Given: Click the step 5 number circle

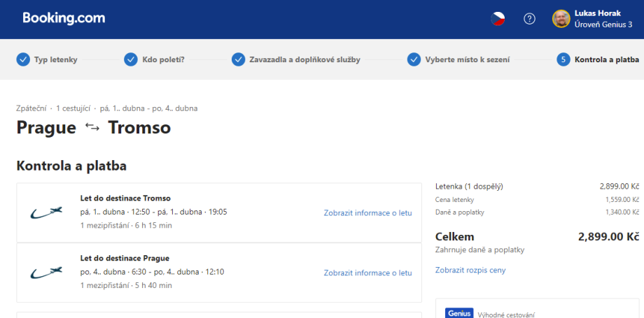Looking at the screenshot, I should [x=563, y=59].
